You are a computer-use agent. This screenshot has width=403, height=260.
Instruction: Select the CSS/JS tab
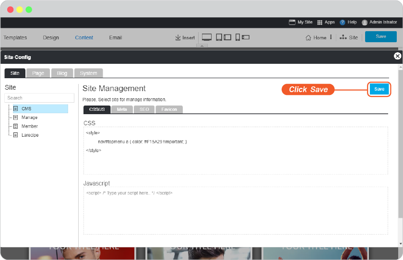(x=97, y=109)
